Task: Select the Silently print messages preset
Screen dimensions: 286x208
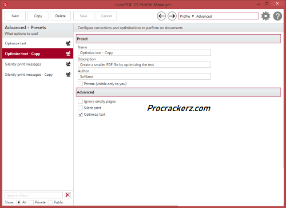Action: (38, 64)
